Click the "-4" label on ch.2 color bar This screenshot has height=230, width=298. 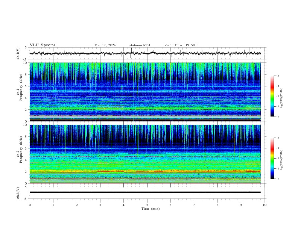tap(278, 148)
